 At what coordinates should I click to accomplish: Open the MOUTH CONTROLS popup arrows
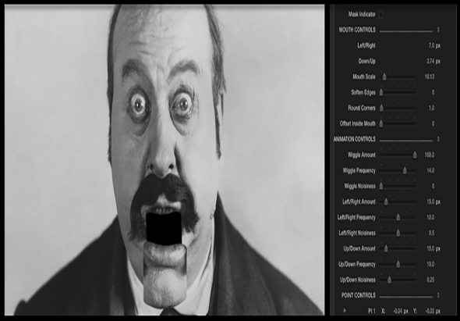438,30
